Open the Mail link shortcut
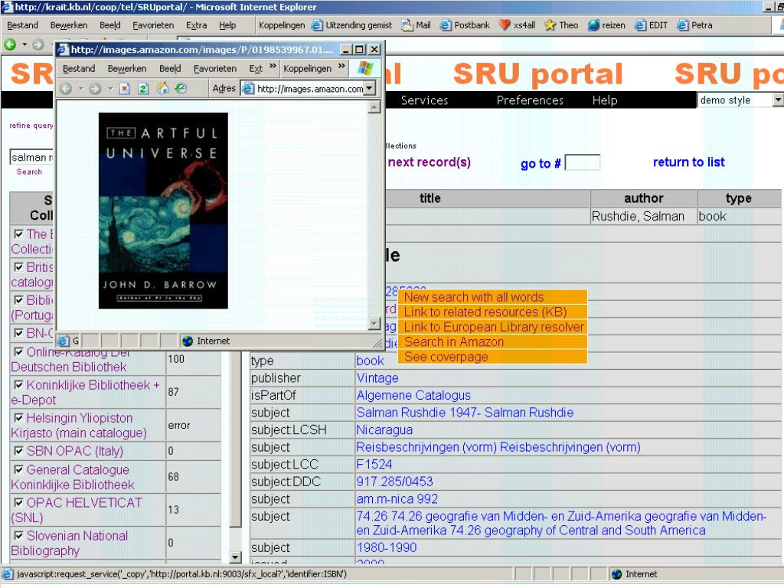This screenshot has width=784, height=588. coord(416,25)
